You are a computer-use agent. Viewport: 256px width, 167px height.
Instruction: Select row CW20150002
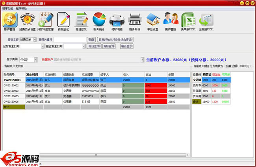[x=96, y=85]
